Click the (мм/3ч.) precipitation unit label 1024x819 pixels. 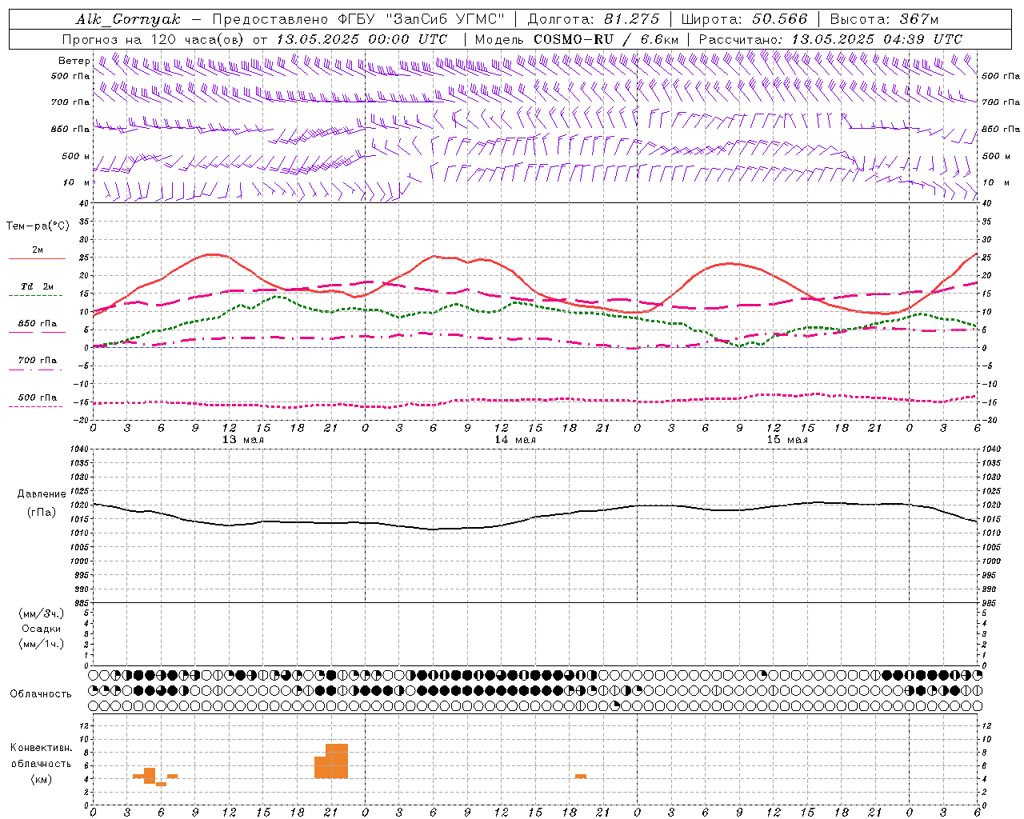[42, 613]
